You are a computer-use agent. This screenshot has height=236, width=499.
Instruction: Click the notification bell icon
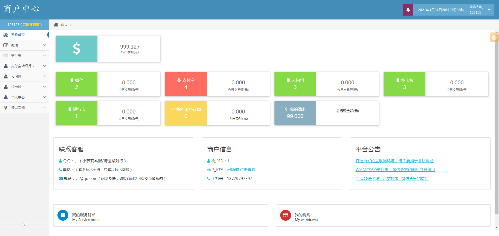(x=408, y=10)
